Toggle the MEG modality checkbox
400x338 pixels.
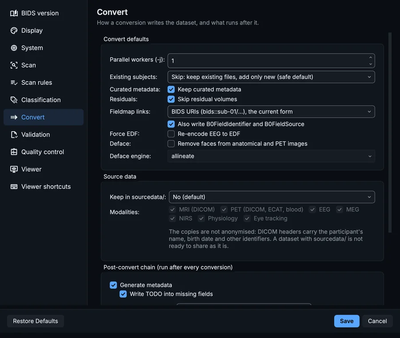(340, 209)
